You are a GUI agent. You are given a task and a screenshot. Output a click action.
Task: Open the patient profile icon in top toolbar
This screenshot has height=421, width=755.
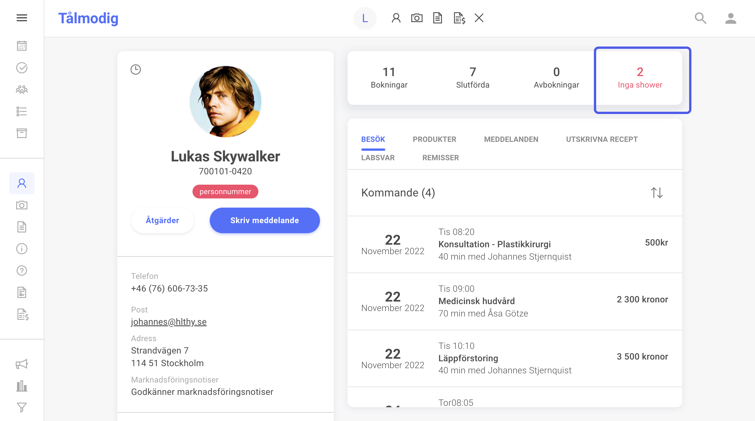point(396,18)
